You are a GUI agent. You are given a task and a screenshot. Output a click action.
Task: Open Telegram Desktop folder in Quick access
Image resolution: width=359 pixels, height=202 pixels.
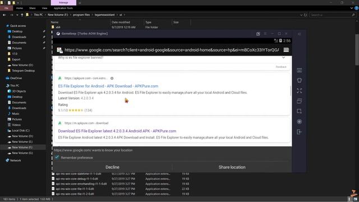coord(23,71)
